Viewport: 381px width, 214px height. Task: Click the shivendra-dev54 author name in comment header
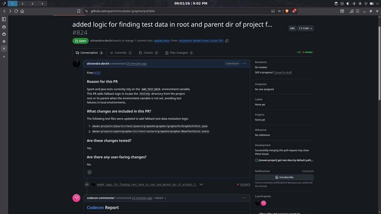98,64
